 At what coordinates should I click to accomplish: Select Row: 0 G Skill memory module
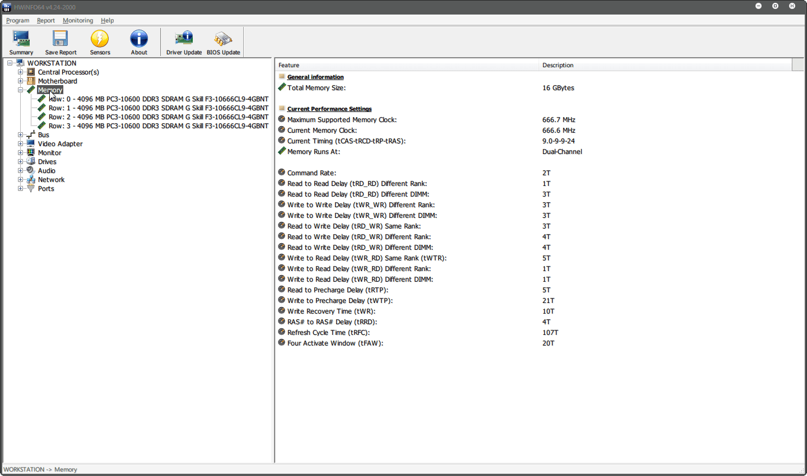(x=159, y=99)
